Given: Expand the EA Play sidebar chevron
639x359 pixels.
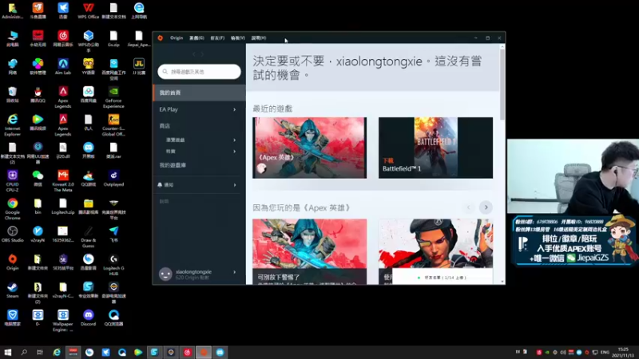Looking at the screenshot, I should tap(234, 109).
